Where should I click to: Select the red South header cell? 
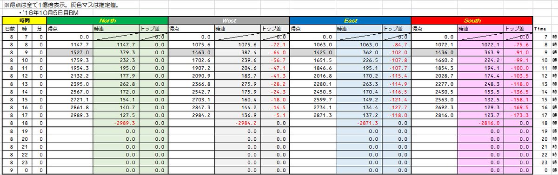(472, 20)
